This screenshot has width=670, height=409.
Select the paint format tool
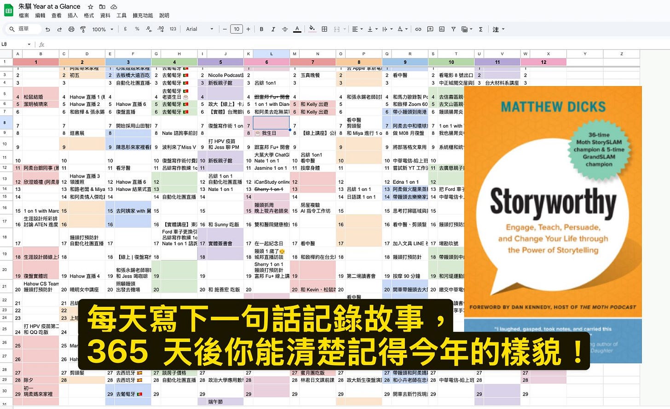[x=83, y=29]
